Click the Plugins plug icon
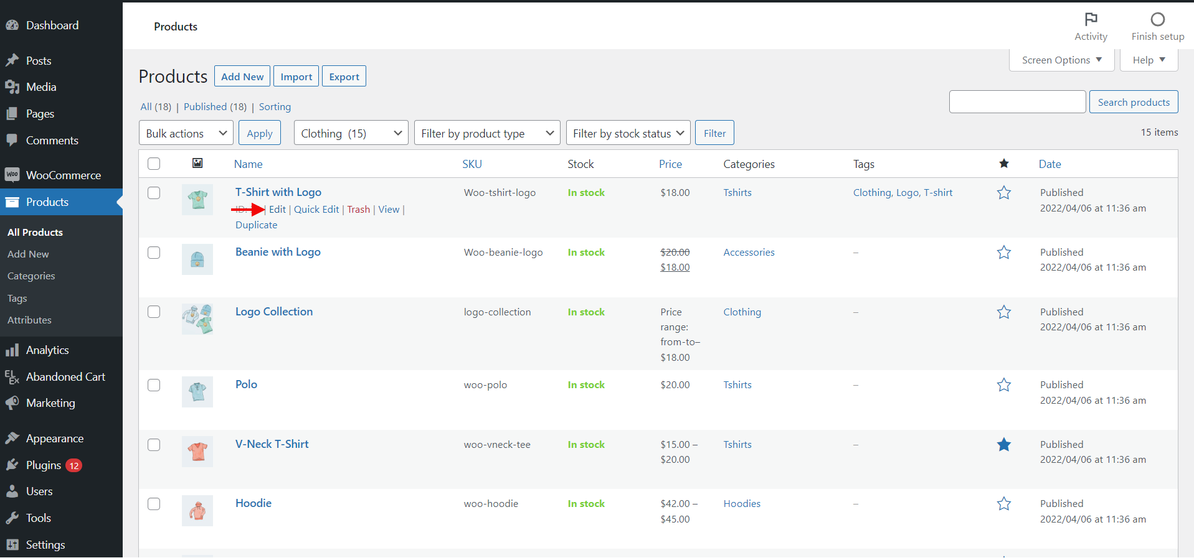This screenshot has height=558, width=1194. click(x=12, y=465)
